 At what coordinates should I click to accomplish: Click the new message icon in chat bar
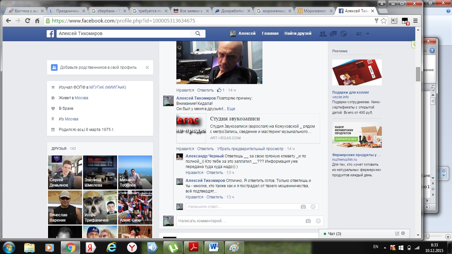tap(397, 233)
